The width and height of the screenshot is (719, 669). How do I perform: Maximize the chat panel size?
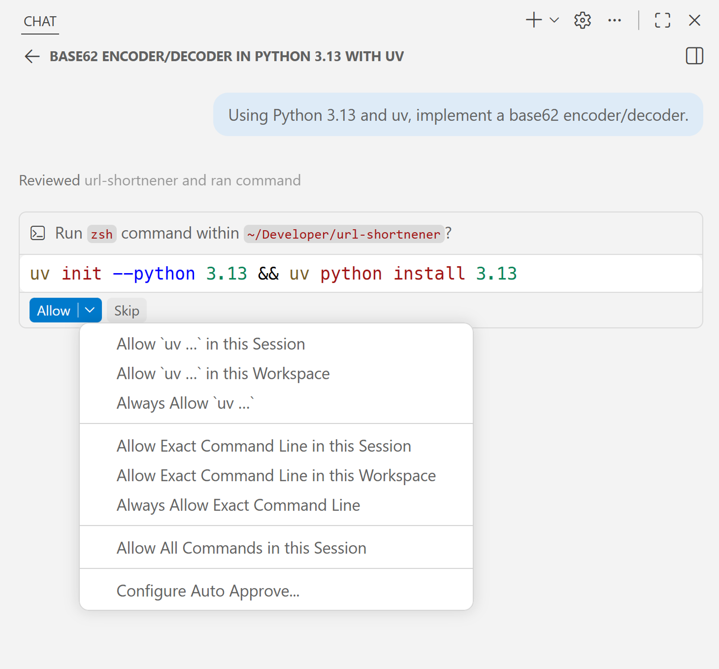(x=662, y=20)
